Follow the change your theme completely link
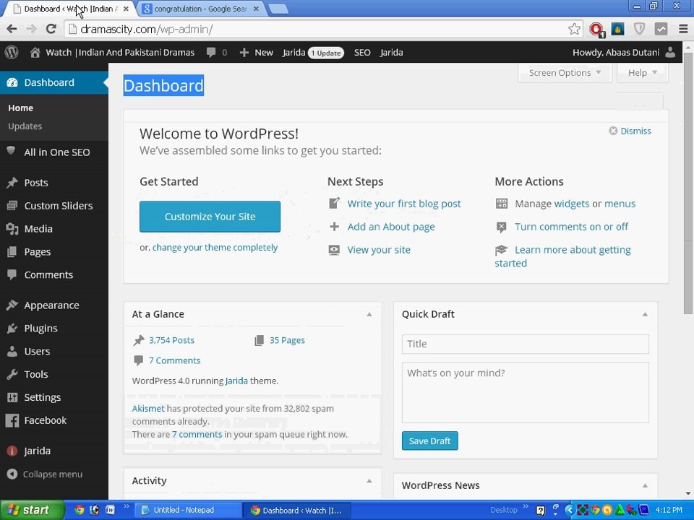Image resolution: width=694 pixels, height=520 pixels. (215, 247)
